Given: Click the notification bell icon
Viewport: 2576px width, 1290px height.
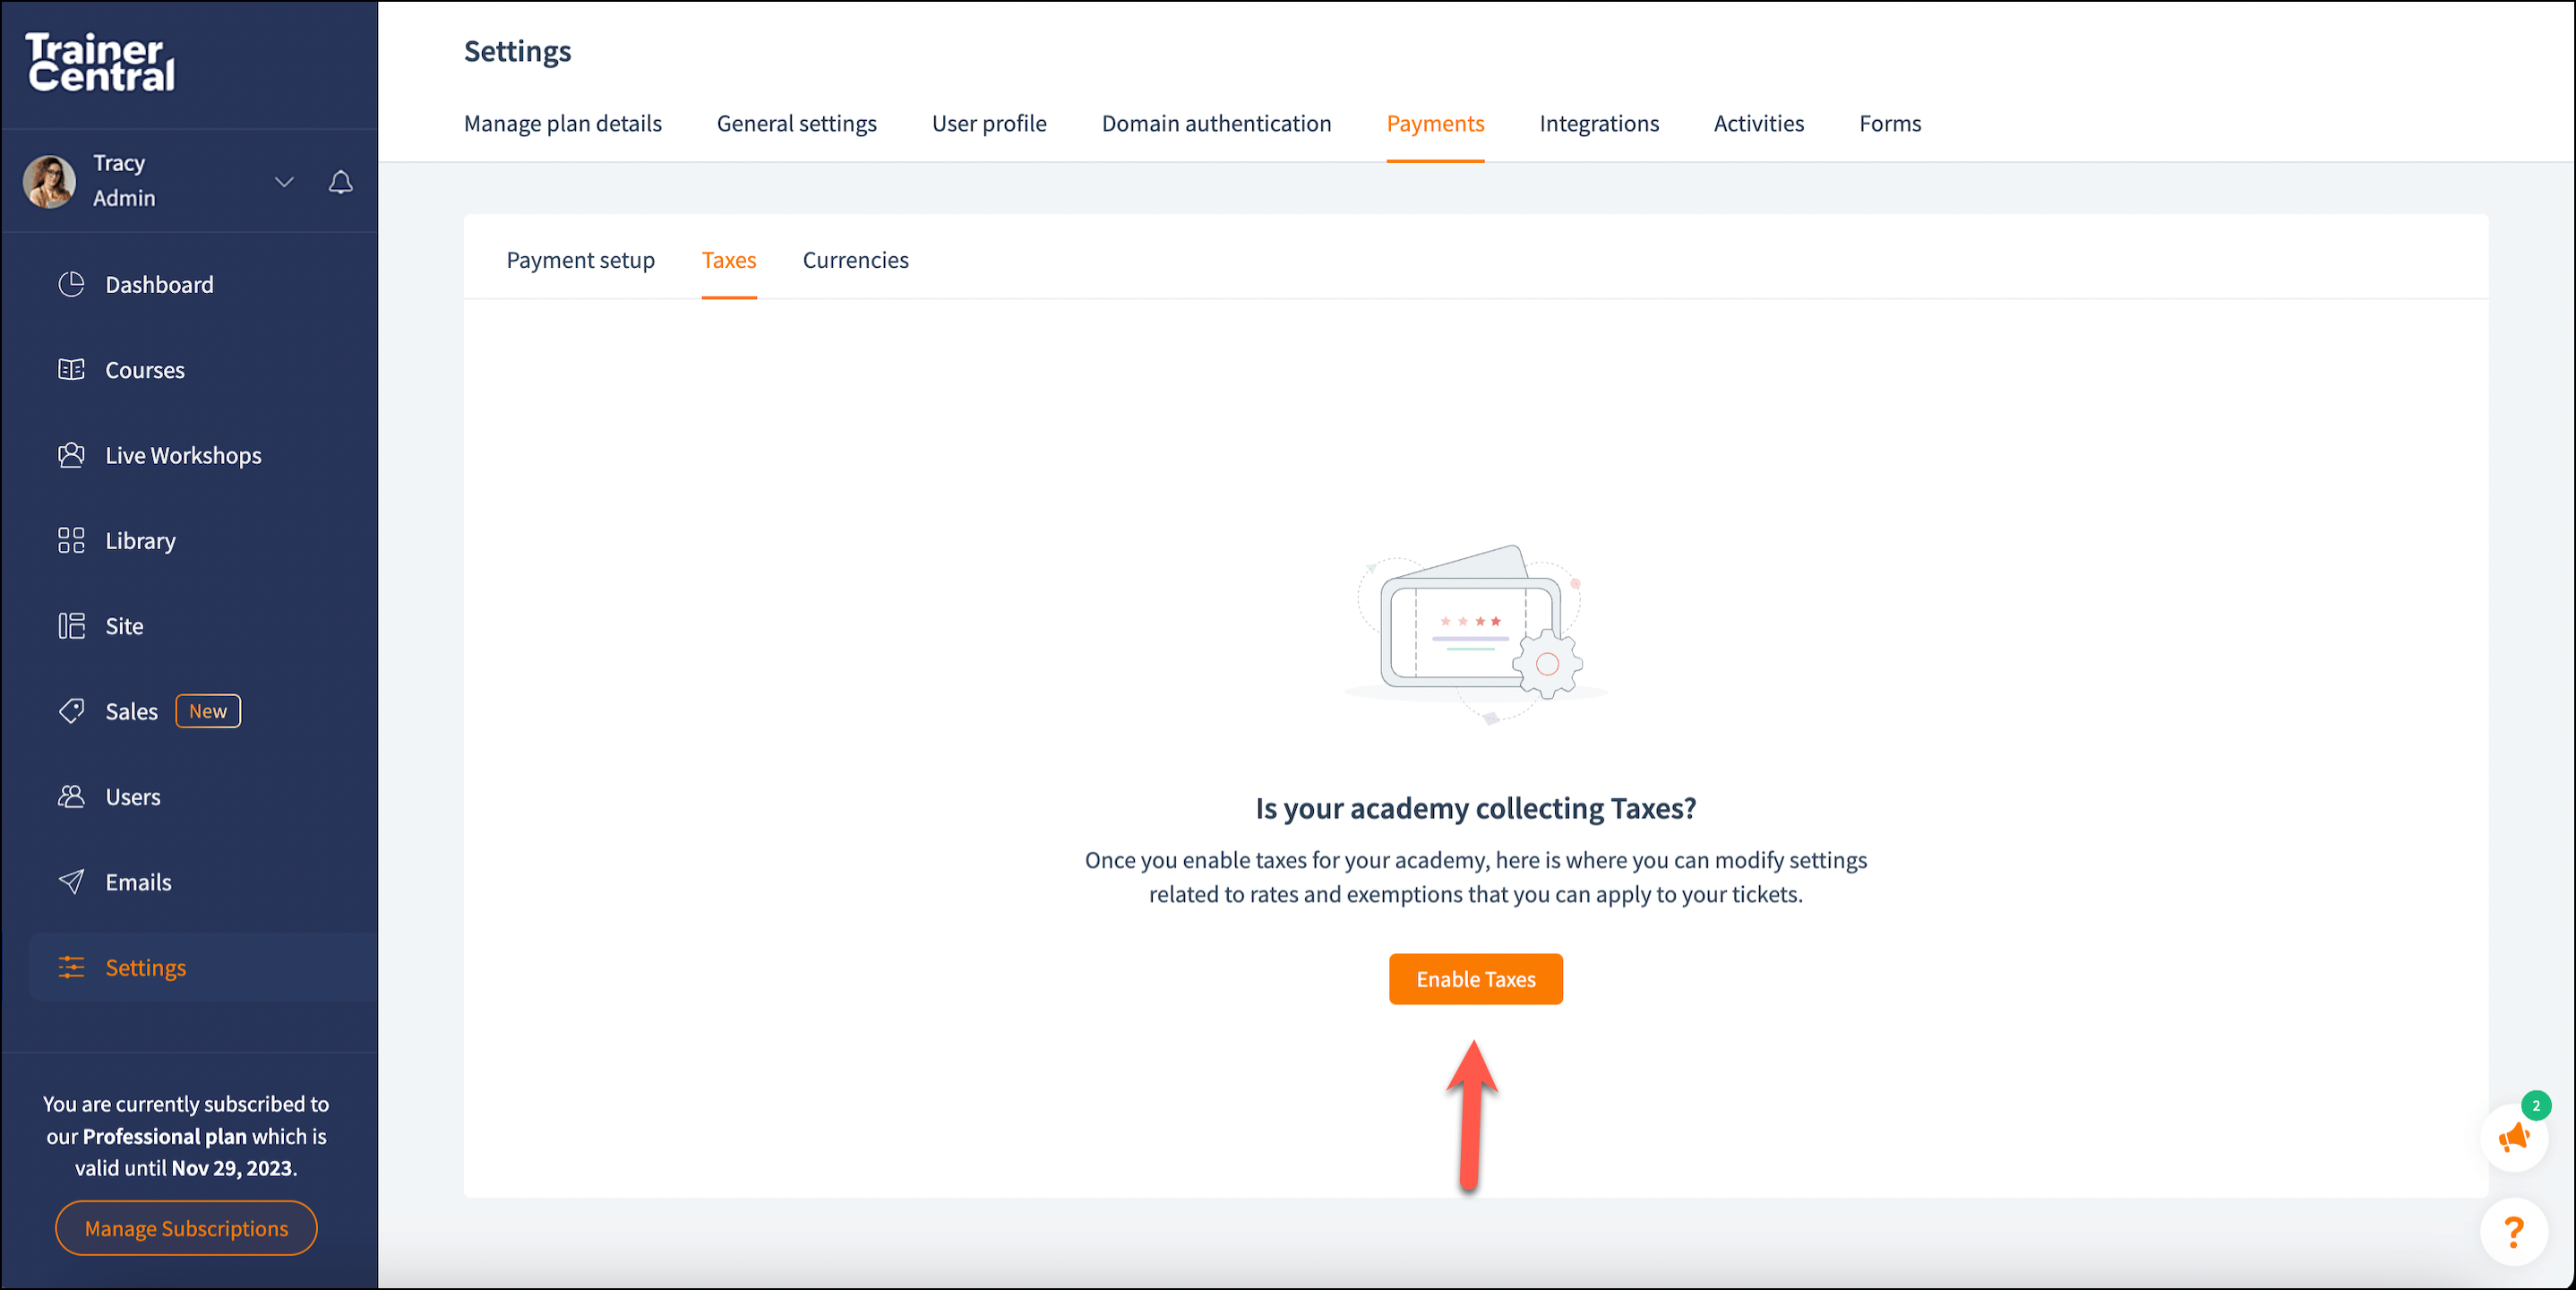Looking at the screenshot, I should (x=341, y=182).
